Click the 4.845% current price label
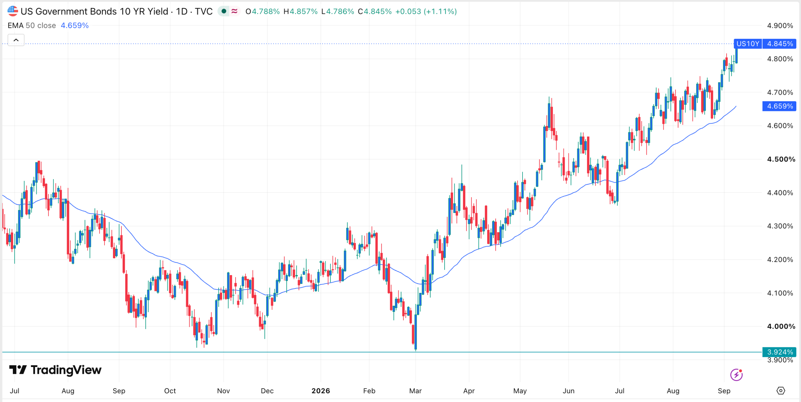 click(x=780, y=44)
